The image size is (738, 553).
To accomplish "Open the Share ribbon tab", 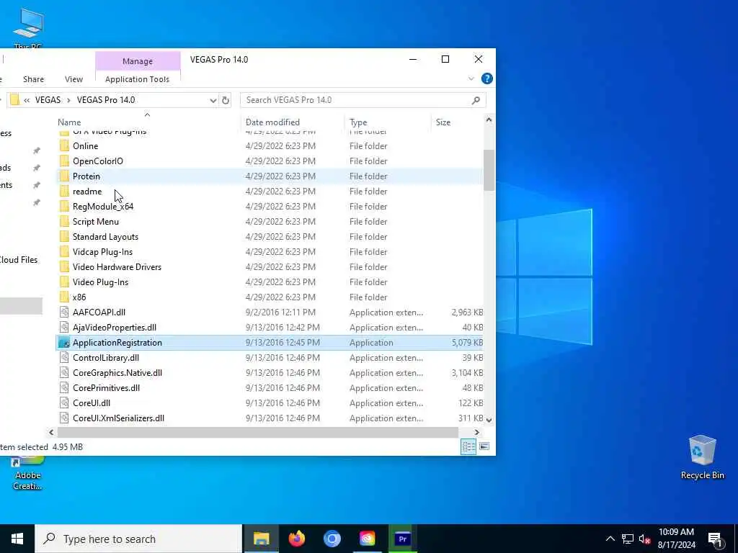I will click(x=33, y=79).
